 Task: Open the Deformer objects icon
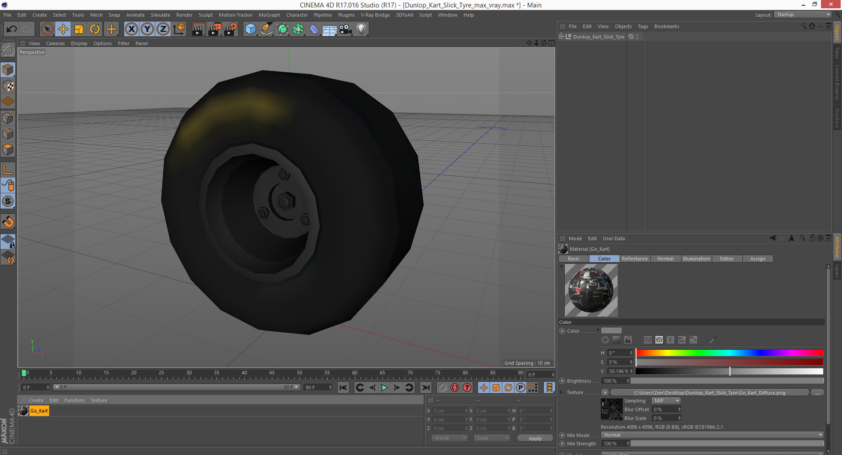(314, 29)
